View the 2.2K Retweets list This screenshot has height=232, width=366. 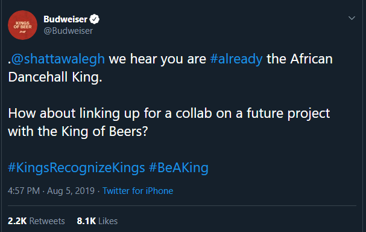36,221
